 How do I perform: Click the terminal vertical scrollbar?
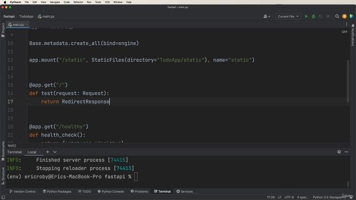click(348, 184)
